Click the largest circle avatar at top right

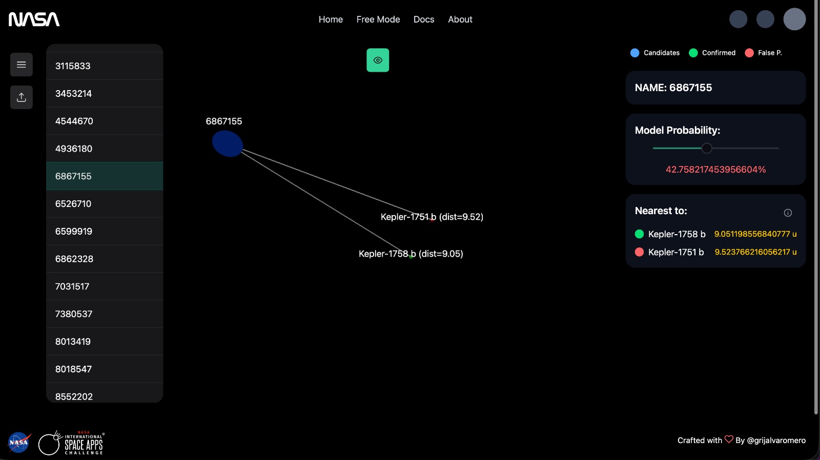point(794,19)
